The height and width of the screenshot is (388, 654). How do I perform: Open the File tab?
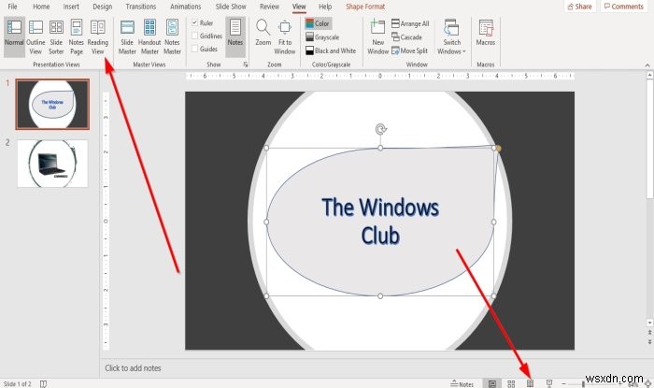(x=12, y=7)
